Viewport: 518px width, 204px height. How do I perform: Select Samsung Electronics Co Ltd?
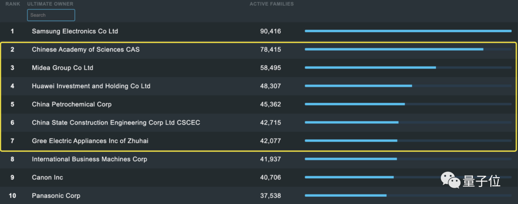[x=75, y=31]
